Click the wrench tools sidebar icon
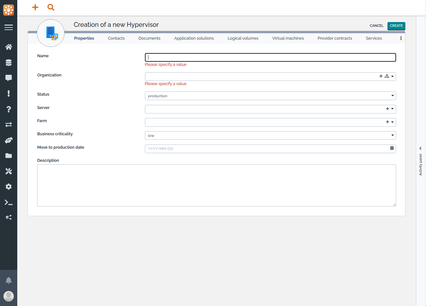Image resolution: width=430 pixels, height=306 pixels. 9,171
